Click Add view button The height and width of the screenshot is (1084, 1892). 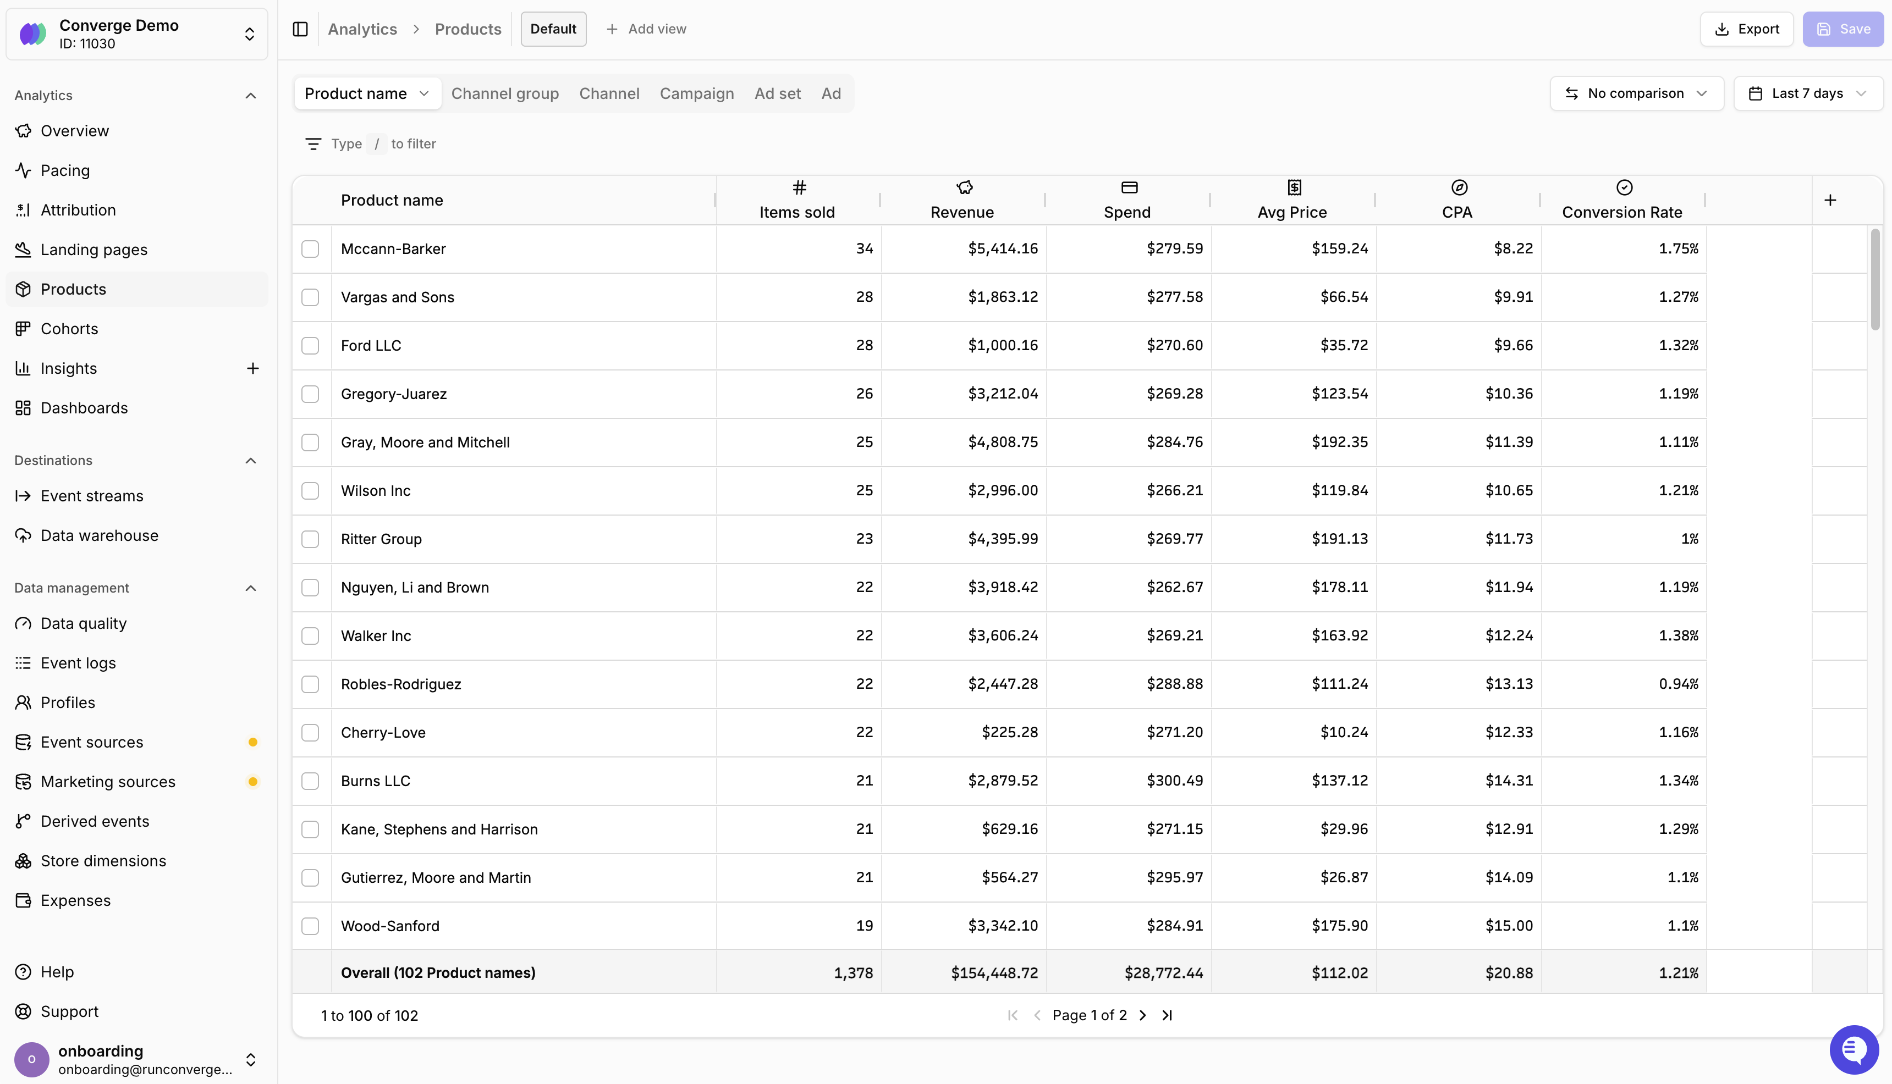(x=646, y=29)
